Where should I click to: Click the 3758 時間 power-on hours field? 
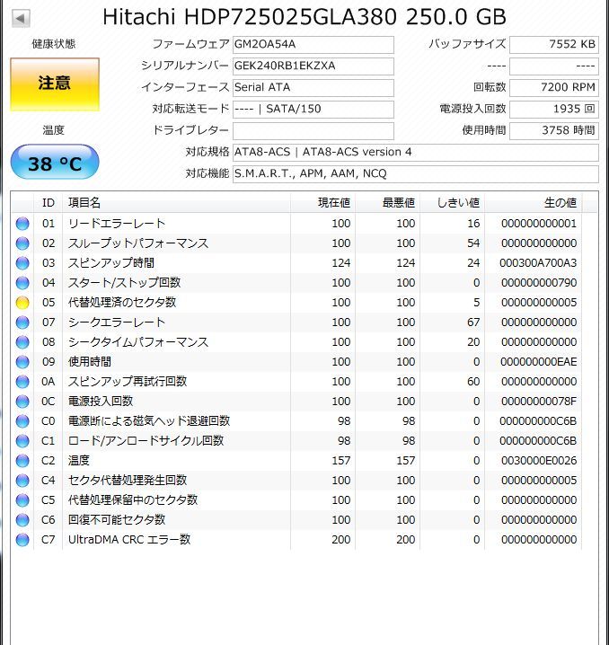(x=554, y=130)
